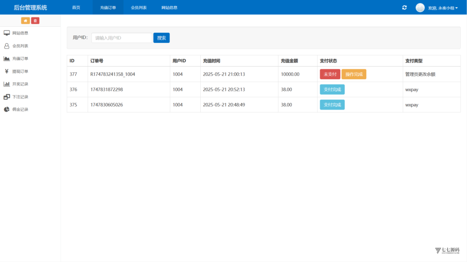The height and width of the screenshot is (262, 467).
Task: Click the pie chart icon for 佣金记录
Action: (6, 109)
